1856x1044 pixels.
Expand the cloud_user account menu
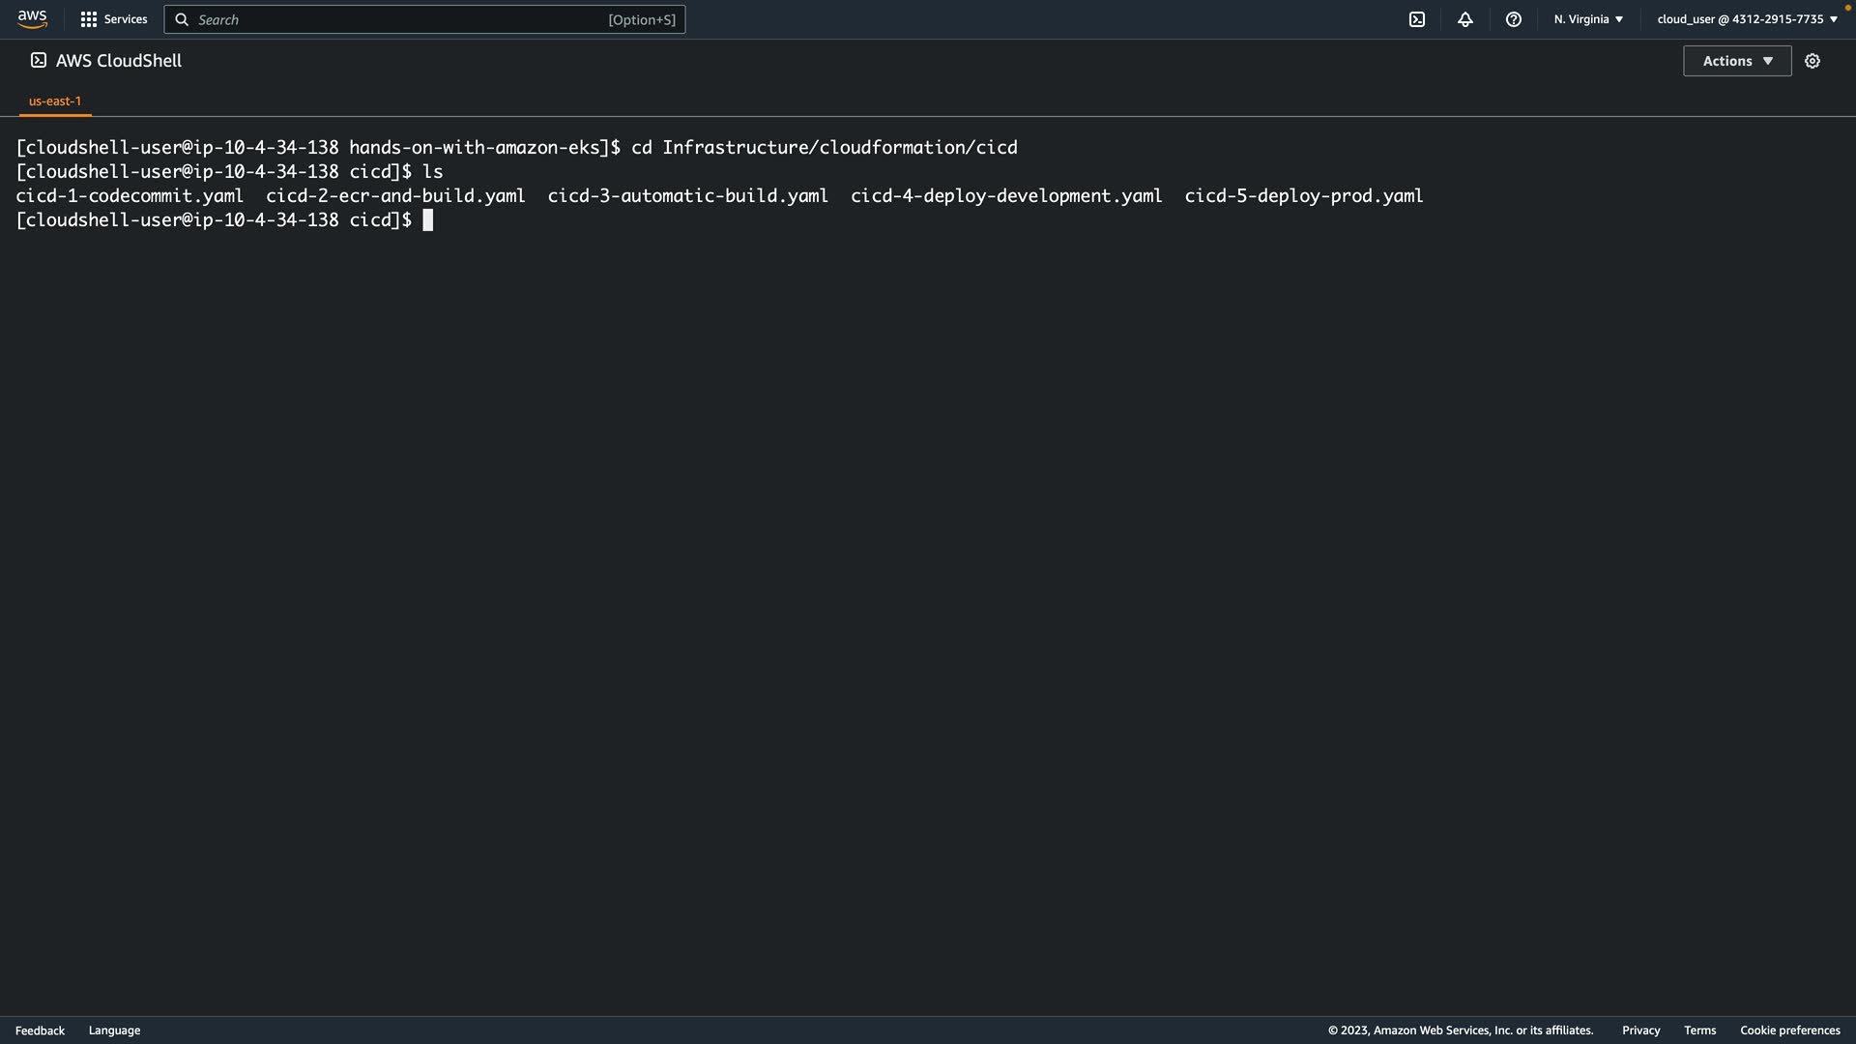coord(1746,19)
